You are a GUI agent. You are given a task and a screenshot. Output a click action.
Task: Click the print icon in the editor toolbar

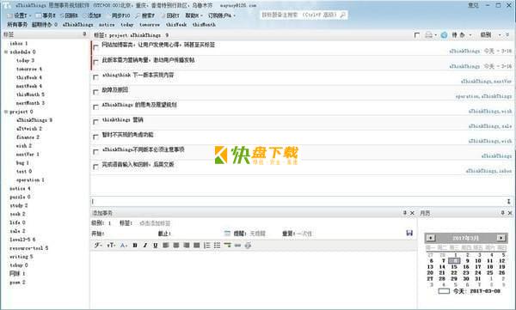pos(248,246)
